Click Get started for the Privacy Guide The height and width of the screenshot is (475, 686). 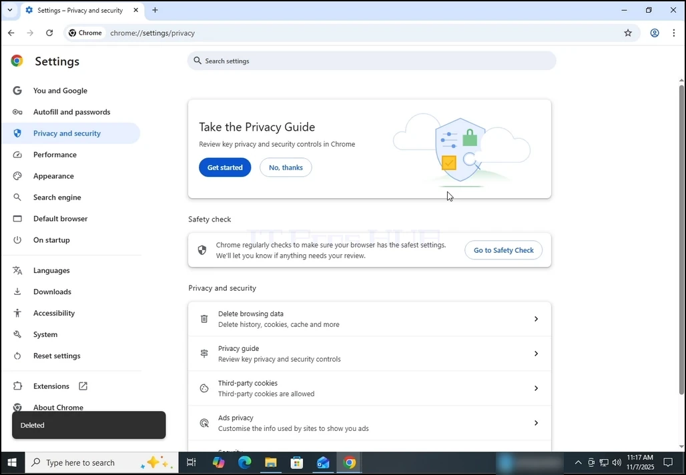coord(225,167)
